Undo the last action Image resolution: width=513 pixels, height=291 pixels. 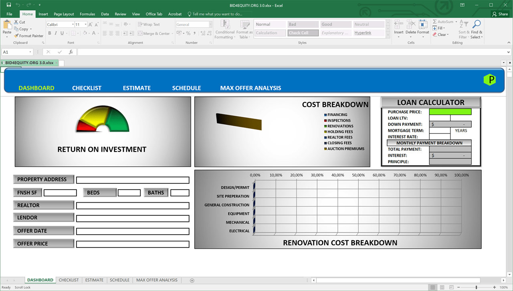coord(18,5)
